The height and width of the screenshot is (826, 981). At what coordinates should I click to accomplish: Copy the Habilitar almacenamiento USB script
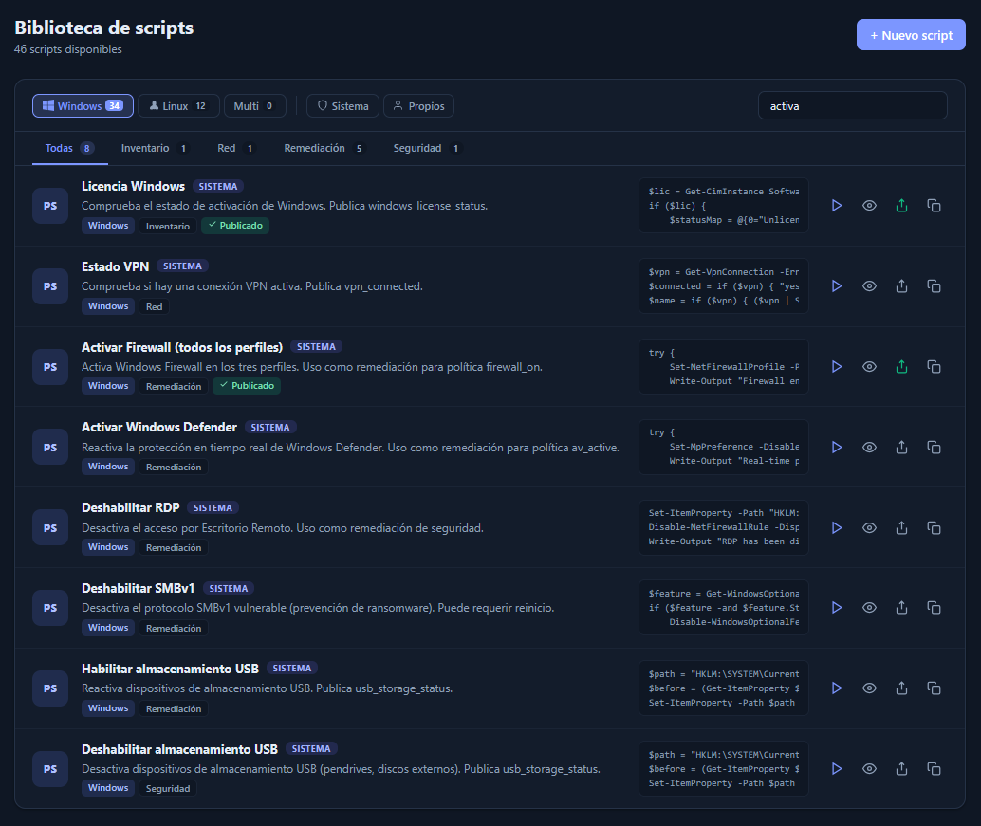coord(934,688)
